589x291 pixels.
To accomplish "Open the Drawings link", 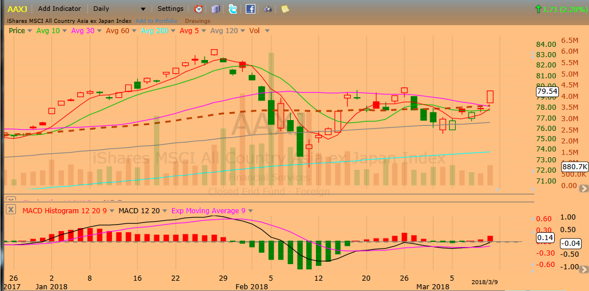I will tap(197, 21).
